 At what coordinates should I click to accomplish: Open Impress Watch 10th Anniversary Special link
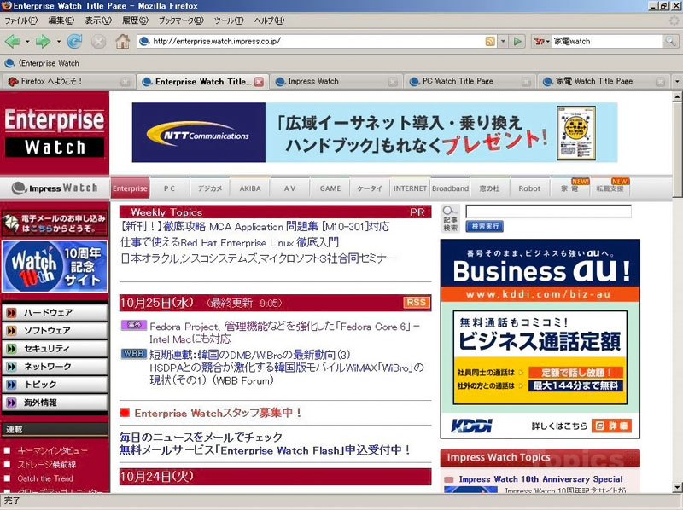[x=540, y=479]
